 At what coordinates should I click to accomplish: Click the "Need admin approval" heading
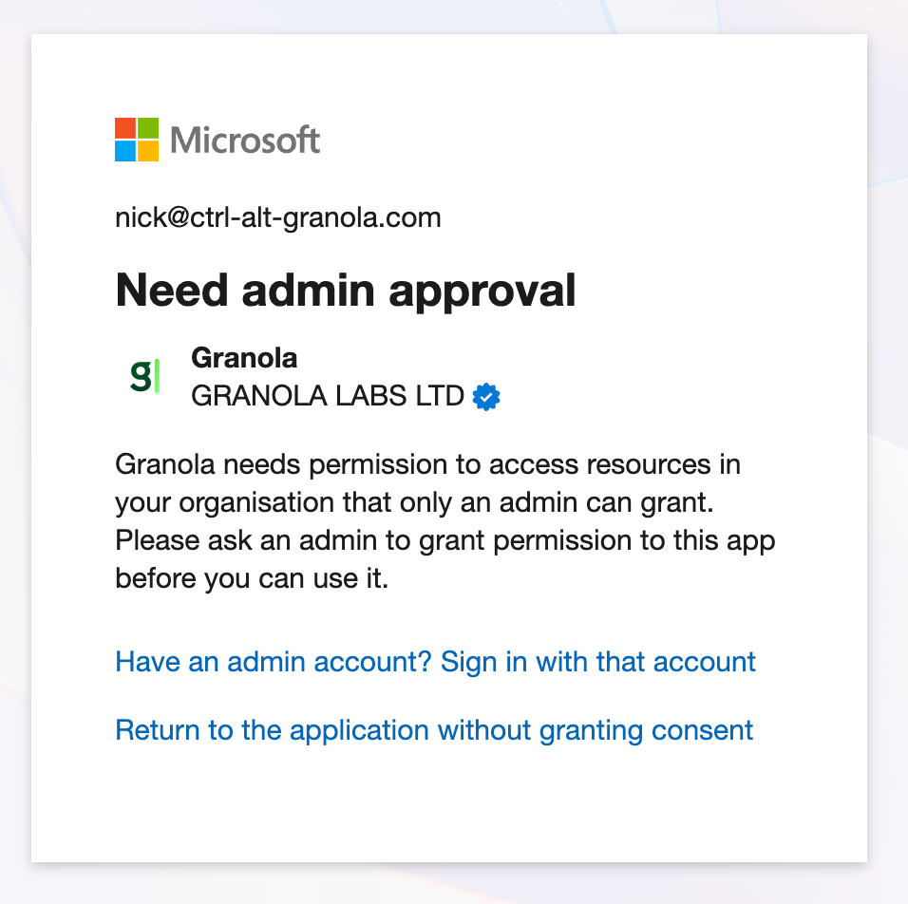click(x=346, y=290)
